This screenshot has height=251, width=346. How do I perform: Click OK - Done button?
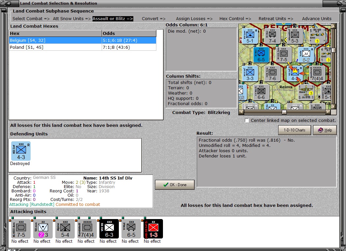(175, 185)
